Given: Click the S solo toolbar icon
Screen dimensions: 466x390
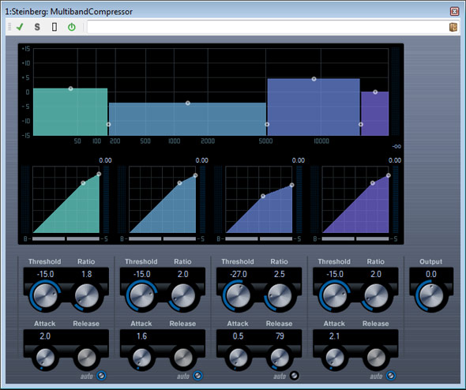Looking at the screenshot, I should [37, 27].
